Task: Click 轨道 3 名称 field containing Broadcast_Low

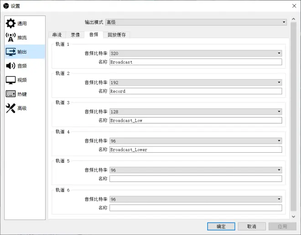Action: tap(196, 121)
